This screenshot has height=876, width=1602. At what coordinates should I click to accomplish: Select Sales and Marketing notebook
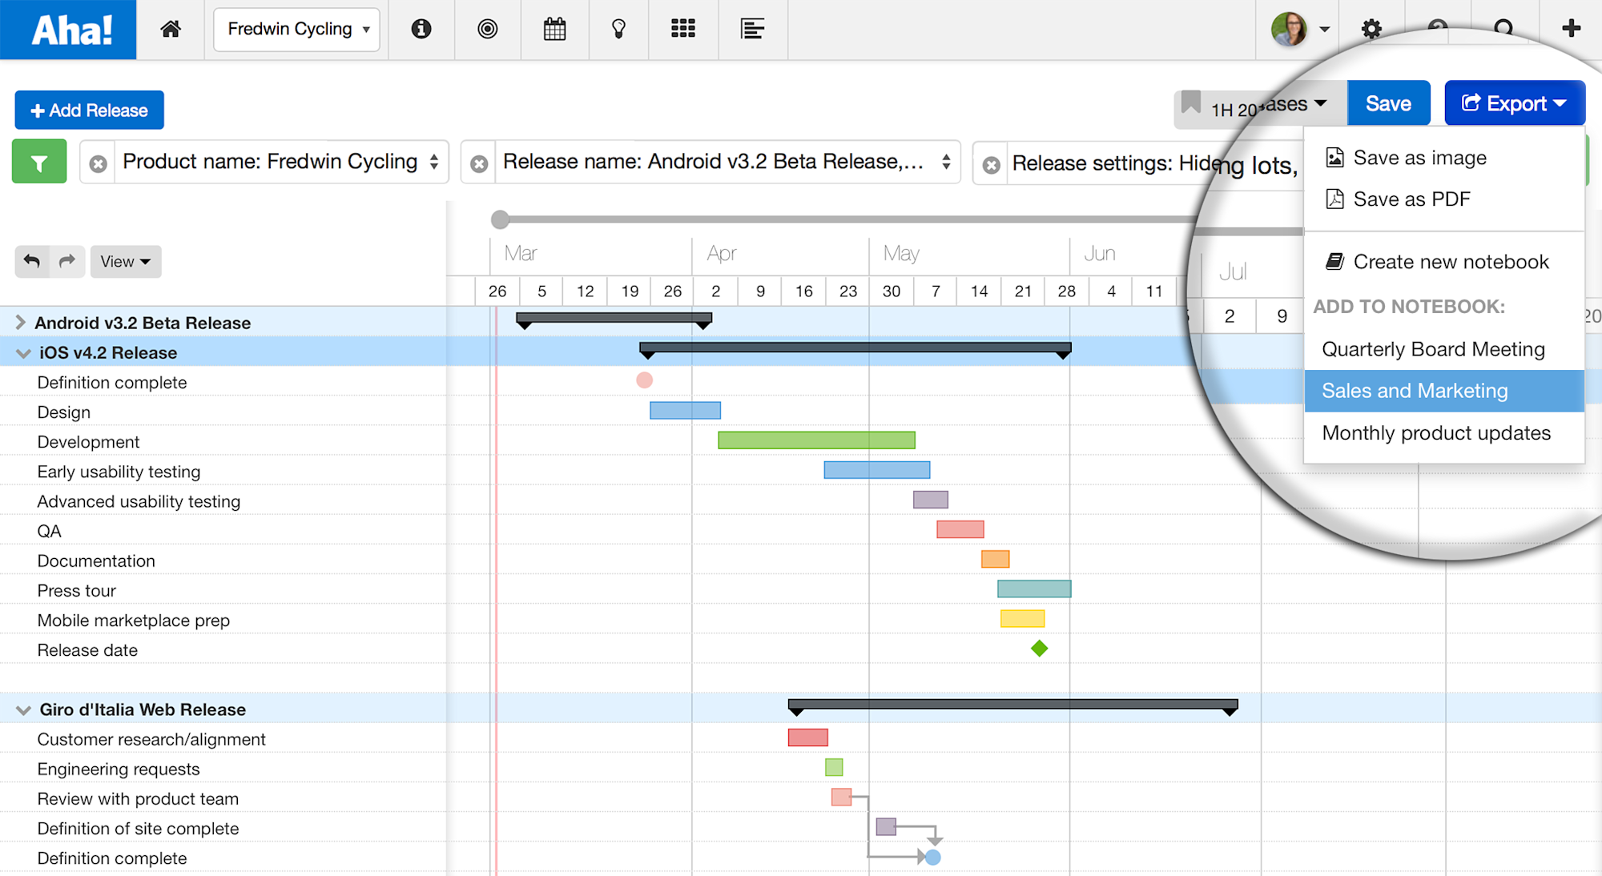pyautogui.click(x=1415, y=391)
